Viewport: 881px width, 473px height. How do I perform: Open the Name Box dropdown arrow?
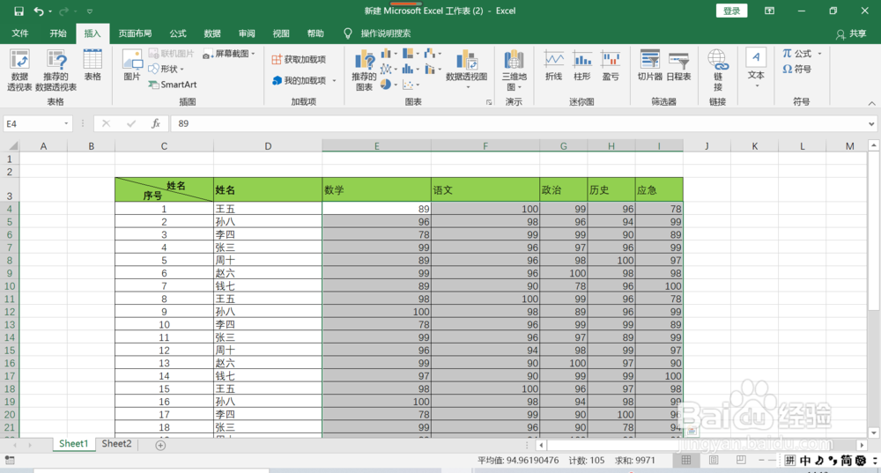[x=66, y=123]
